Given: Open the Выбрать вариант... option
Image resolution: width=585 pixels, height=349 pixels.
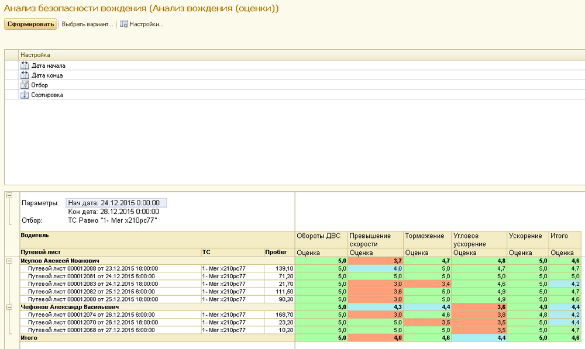Looking at the screenshot, I should (x=87, y=24).
